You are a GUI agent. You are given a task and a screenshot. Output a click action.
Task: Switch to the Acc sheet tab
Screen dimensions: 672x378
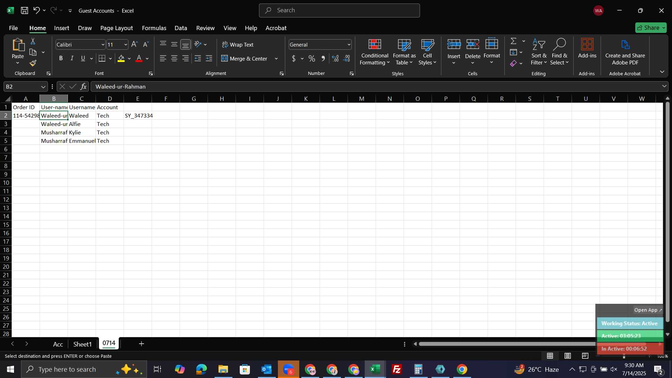coord(58,344)
